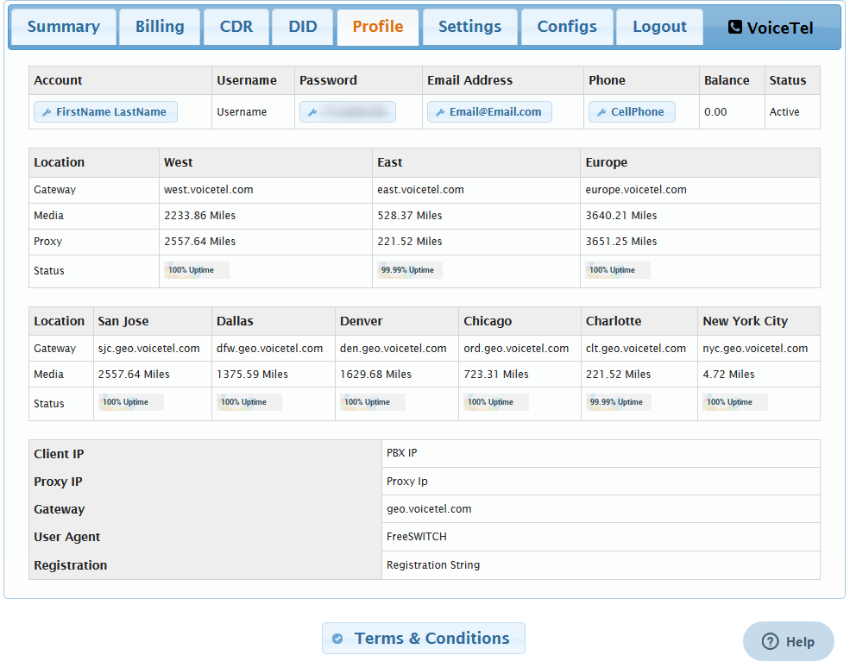This screenshot has height=668, width=850.
Task: Edit the Email@Email.com address
Action: (x=489, y=111)
